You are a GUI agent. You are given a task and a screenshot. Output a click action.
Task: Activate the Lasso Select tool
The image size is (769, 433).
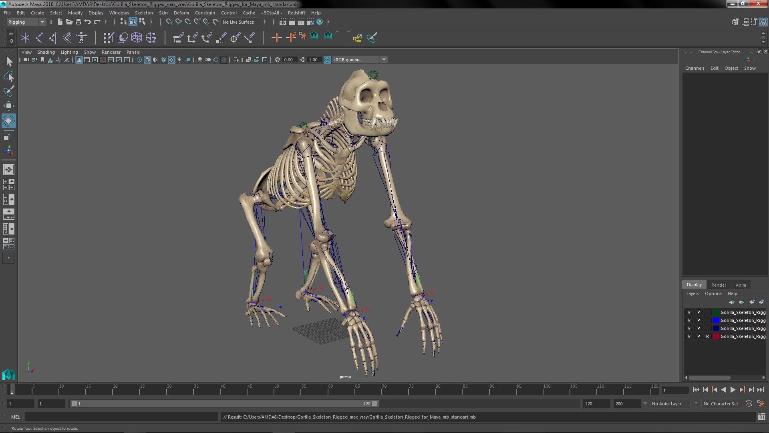9,76
